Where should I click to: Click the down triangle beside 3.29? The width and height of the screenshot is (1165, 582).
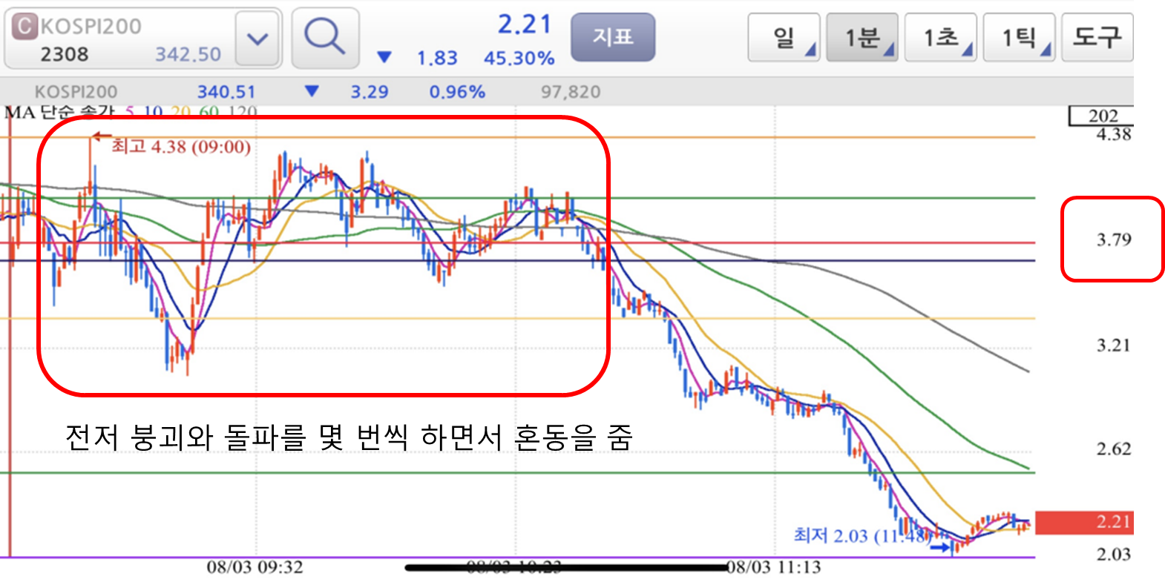pyautogui.click(x=312, y=91)
